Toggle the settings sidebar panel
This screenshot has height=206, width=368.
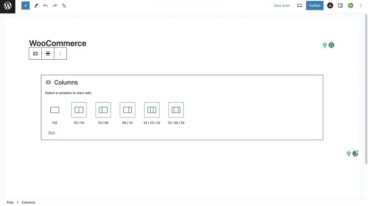(x=340, y=6)
